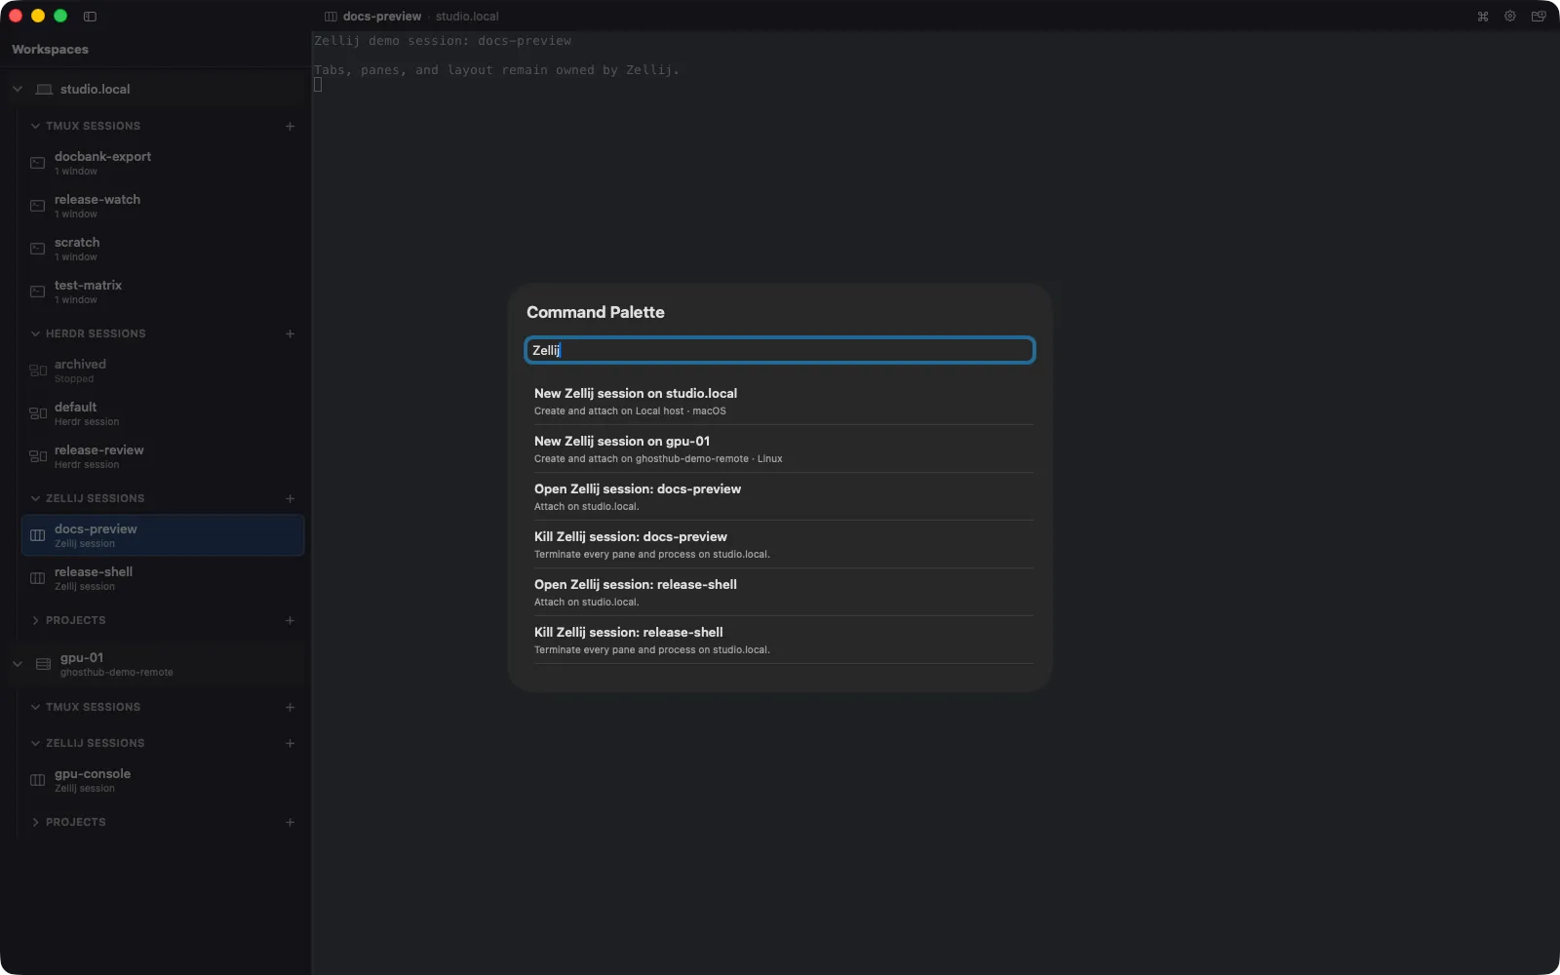Open release-review Herdr session
Viewport: 1560px width, 975px height.
pyautogui.click(x=162, y=456)
